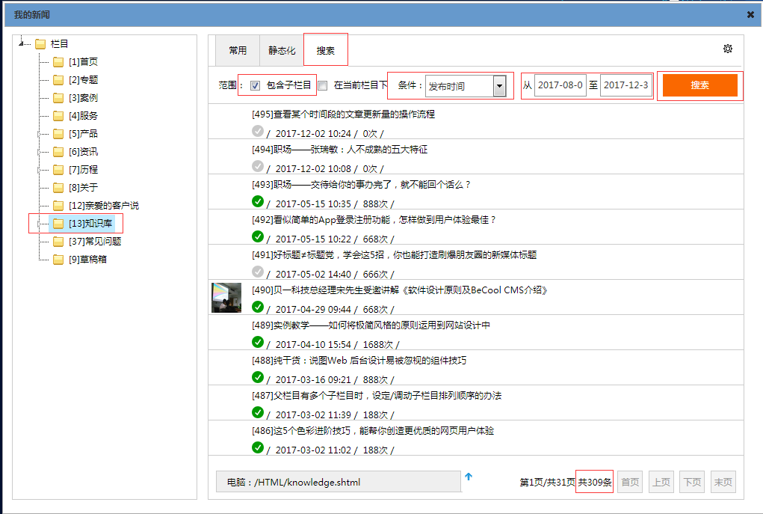Select the [37]常见问题 tree item

click(95, 242)
